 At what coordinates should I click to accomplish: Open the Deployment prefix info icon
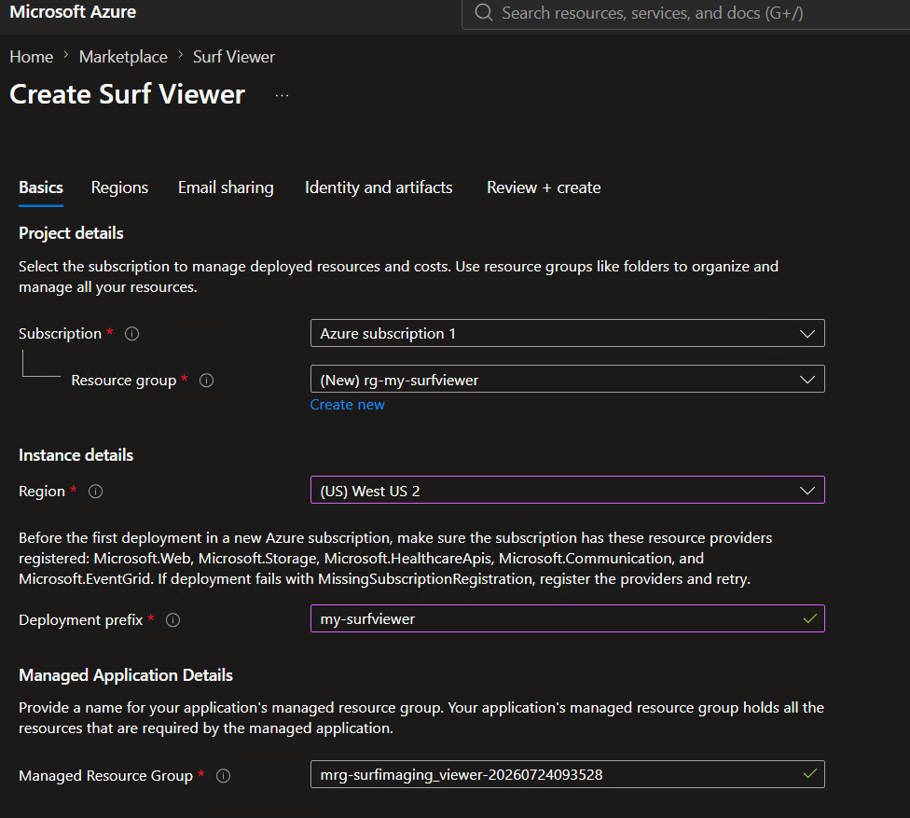[x=172, y=620]
